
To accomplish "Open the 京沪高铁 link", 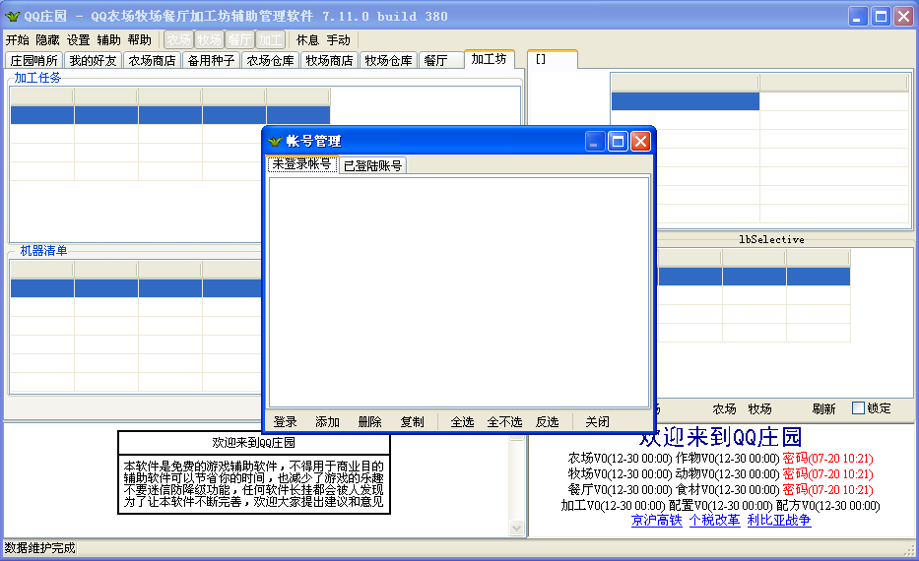I will coord(656,520).
